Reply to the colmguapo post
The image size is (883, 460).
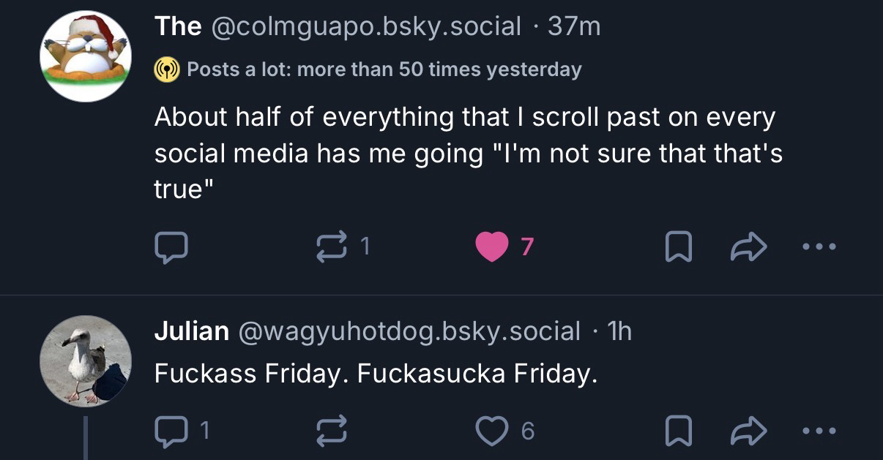click(171, 248)
